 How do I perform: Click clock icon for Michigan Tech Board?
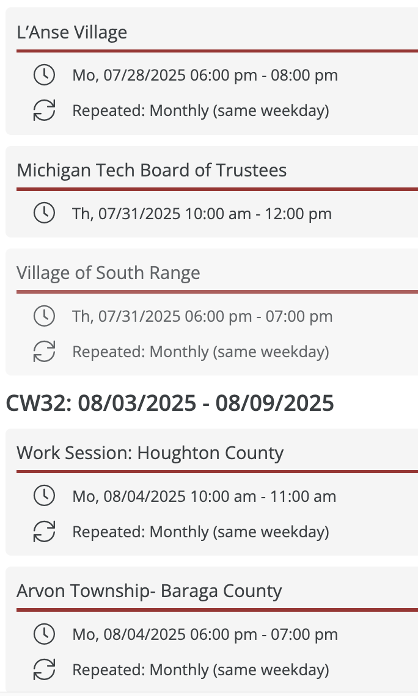tap(45, 213)
